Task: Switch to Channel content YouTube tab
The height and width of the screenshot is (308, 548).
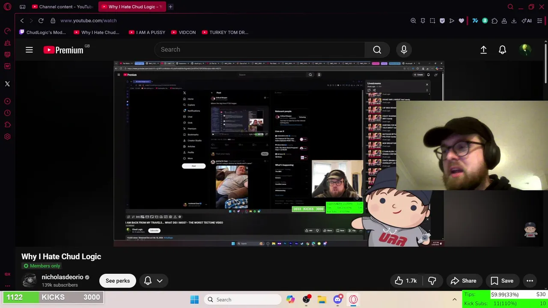Action: point(63,7)
